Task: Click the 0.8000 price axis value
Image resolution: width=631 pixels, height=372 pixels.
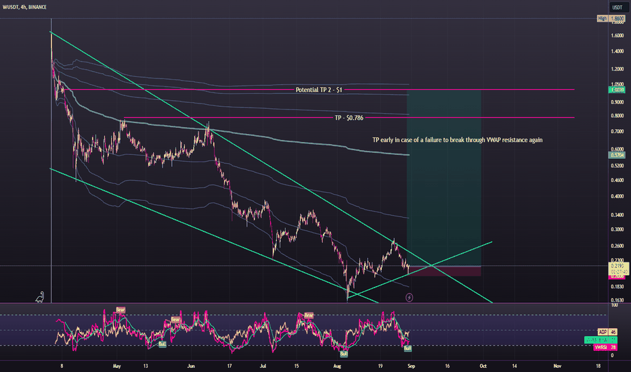Action: (617, 116)
